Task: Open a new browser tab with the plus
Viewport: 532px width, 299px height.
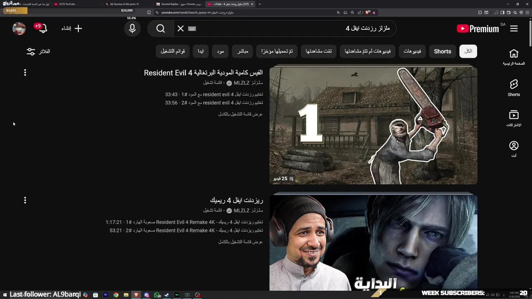Action: (260, 4)
